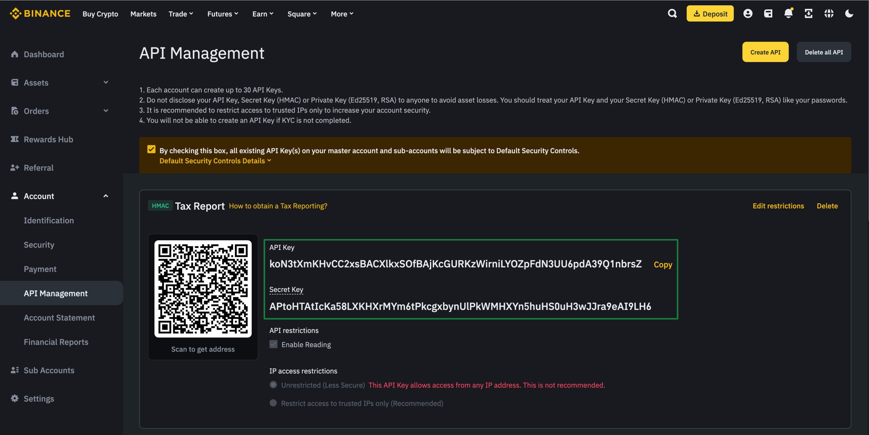Expand the Orders sidebar section chevron
869x435 pixels.
[x=106, y=111]
